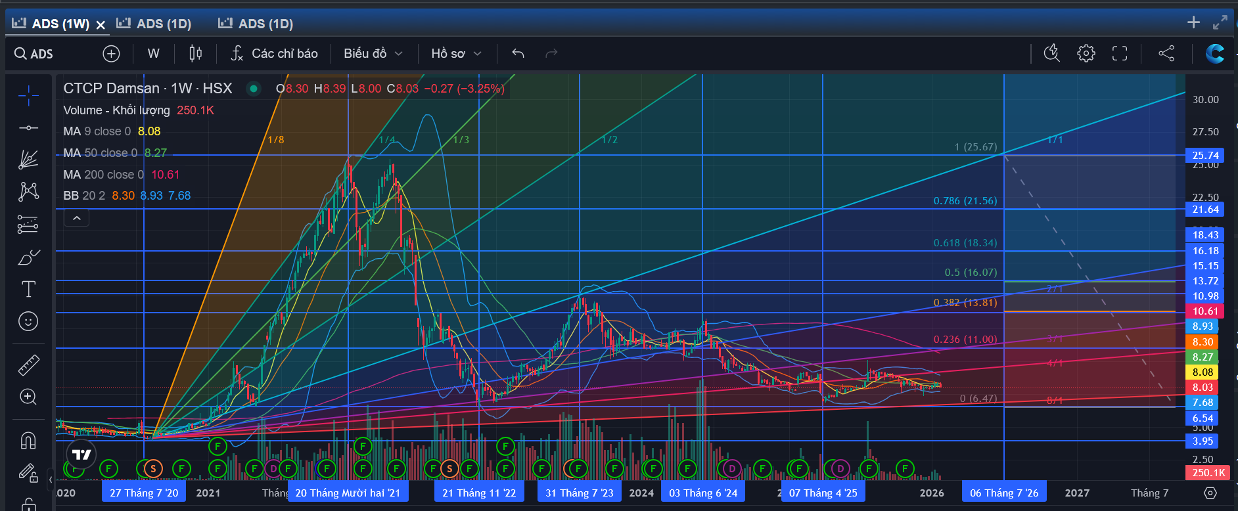This screenshot has height=511, width=1238.
Task: Click the 25.74 price axis label
Action: coord(1206,156)
